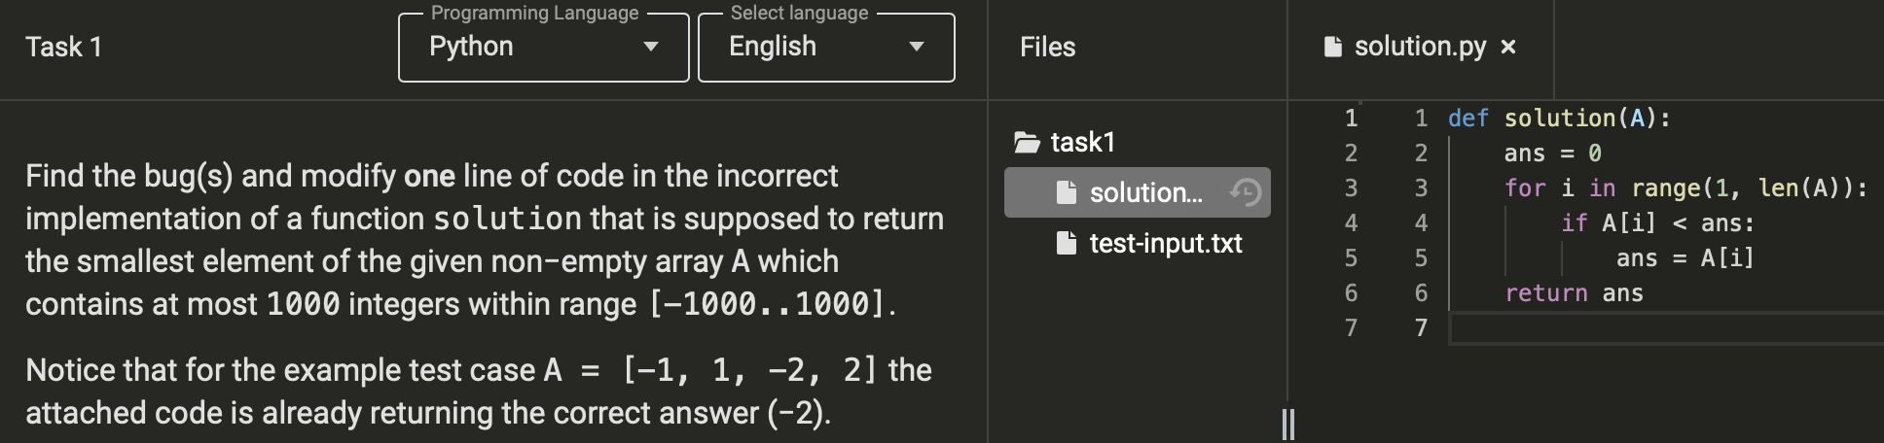The image size is (1884, 443).
Task: Click the test-input.txt file icon
Action: (1067, 243)
